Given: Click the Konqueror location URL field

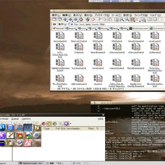Looking at the screenshot, I should 117,24.
